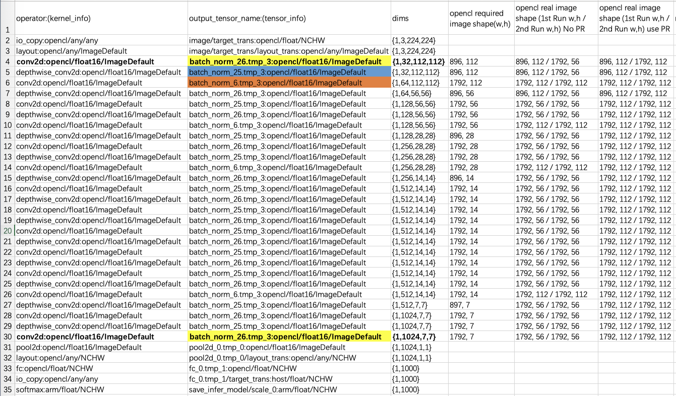Select the 'fc_0.tmp_1/target_trans:host/float/NCHW' cell
Viewport: 676px width, 396px height.
289,379
